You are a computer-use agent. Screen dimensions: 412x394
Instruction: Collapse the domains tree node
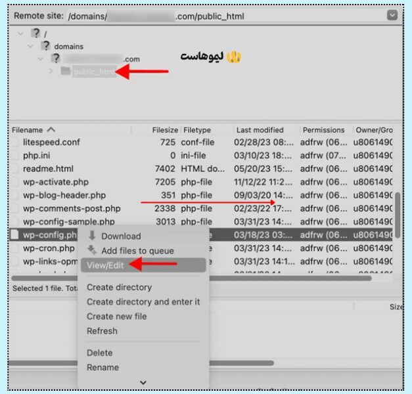point(30,46)
